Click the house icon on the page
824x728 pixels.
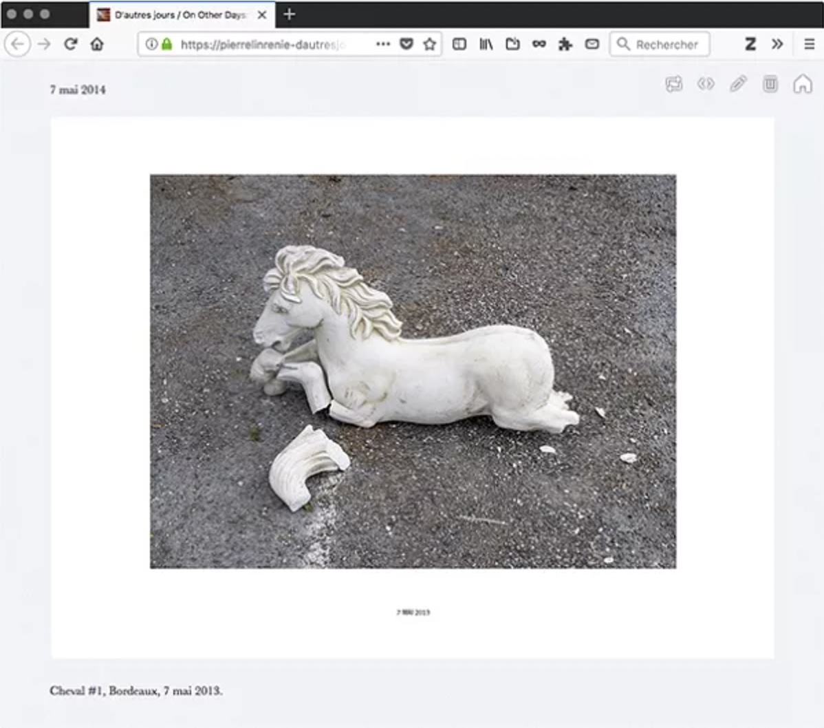coord(802,84)
